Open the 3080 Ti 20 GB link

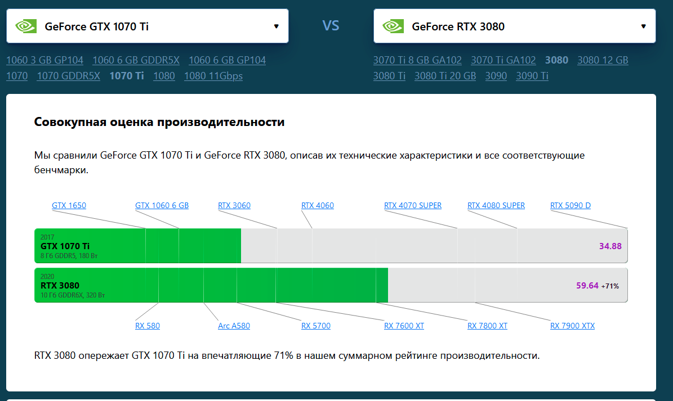coord(445,76)
